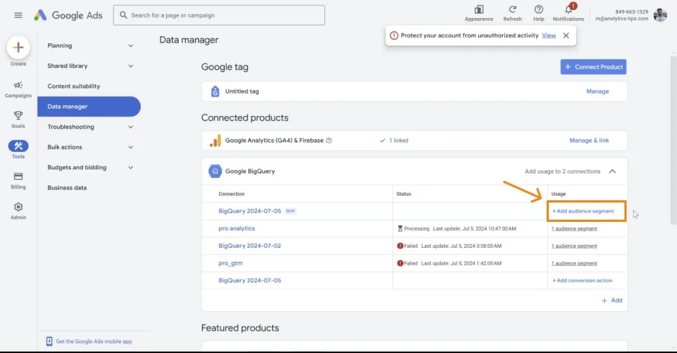Open pro_gtm 1 audience segment link
This screenshot has width=677, height=353.
[574, 263]
